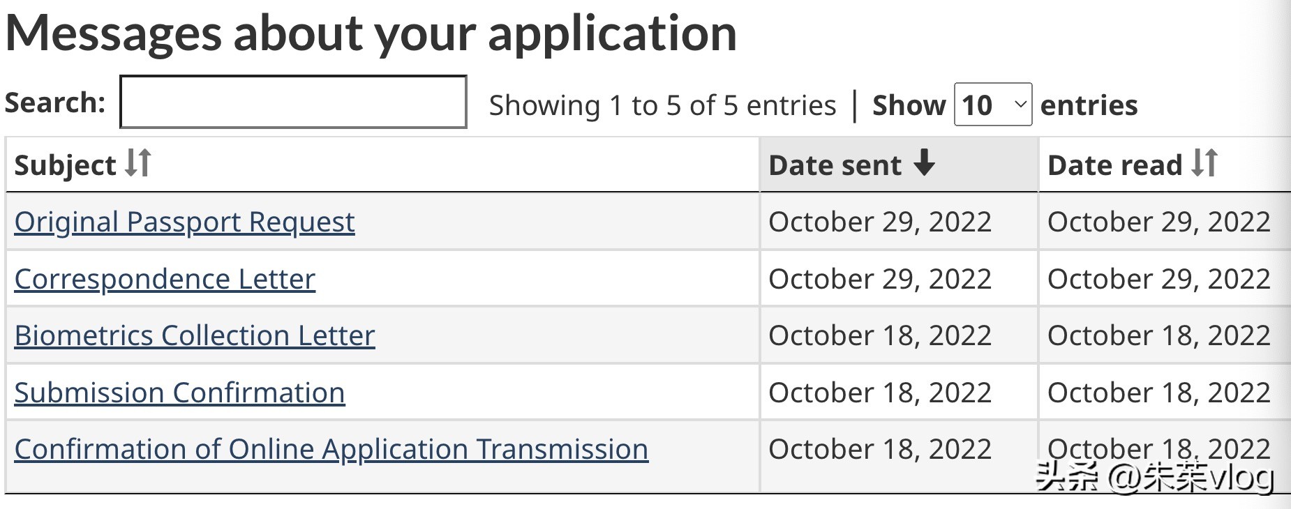Click inside the Search text box
1291x509 pixels.
293,102
